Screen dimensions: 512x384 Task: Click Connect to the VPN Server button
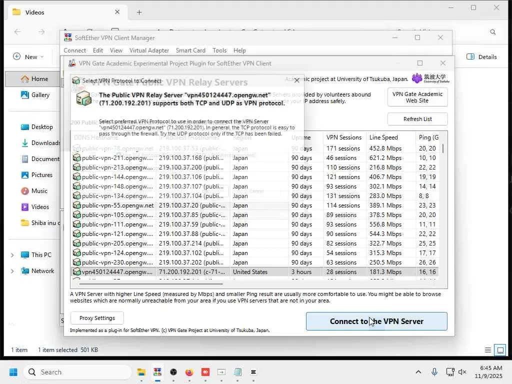(x=376, y=321)
